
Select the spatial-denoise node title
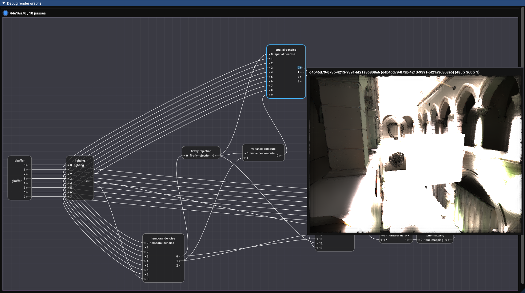286,49
